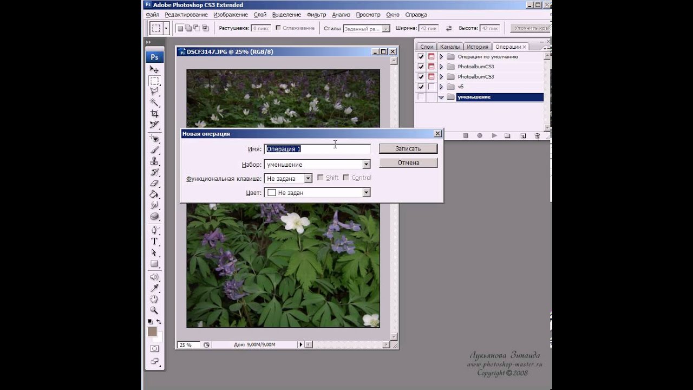Open the 'Набор' dropdown list
693x390 pixels.
click(366, 164)
